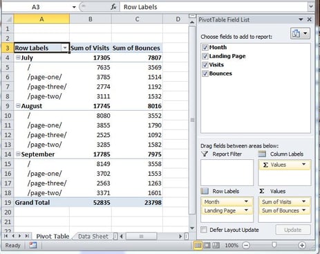320x254 pixels.
Task: Select column B header
Action: pyautogui.click(x=91, y=19)
